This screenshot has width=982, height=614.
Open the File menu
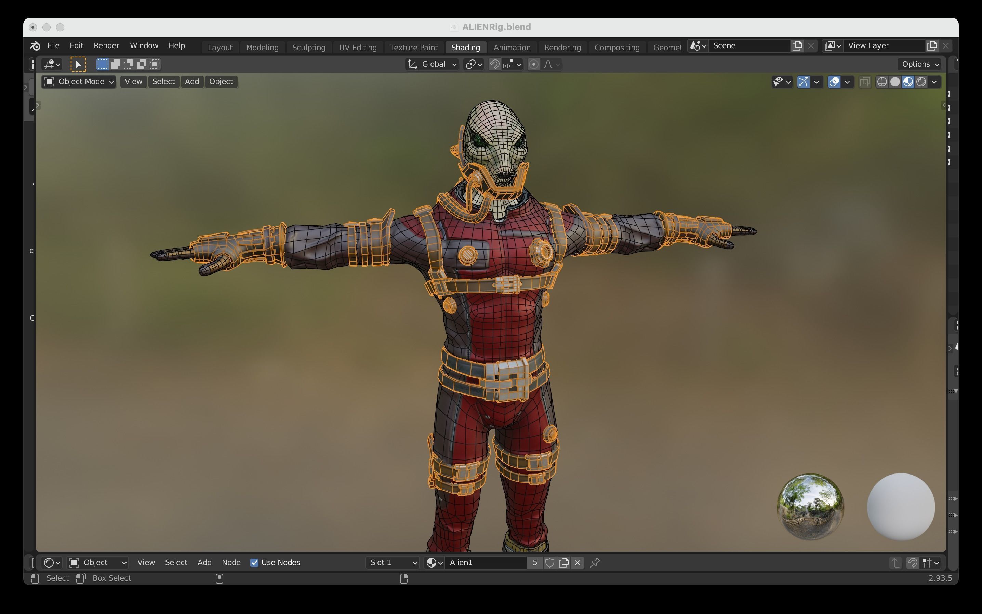pyautogui.click(x=53, y=45)
